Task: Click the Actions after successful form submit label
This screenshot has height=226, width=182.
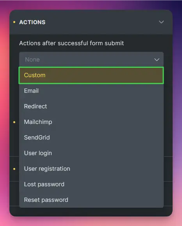Action: [x=71, y=43]
